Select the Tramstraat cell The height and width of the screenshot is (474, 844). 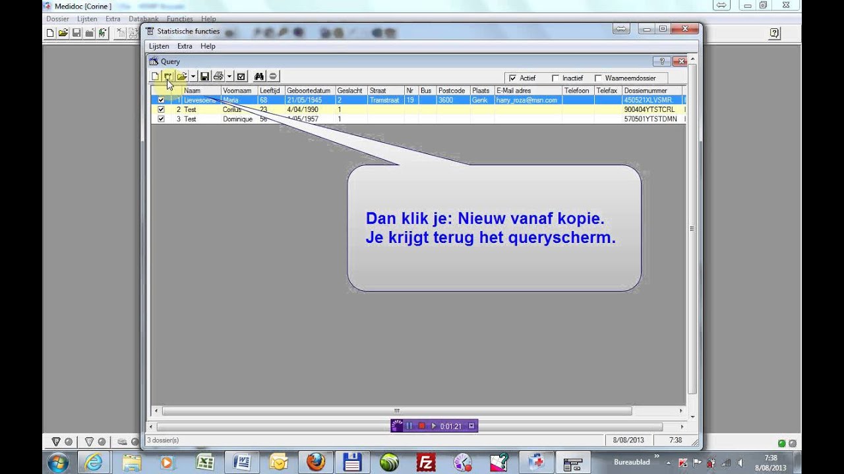point(386,100)
